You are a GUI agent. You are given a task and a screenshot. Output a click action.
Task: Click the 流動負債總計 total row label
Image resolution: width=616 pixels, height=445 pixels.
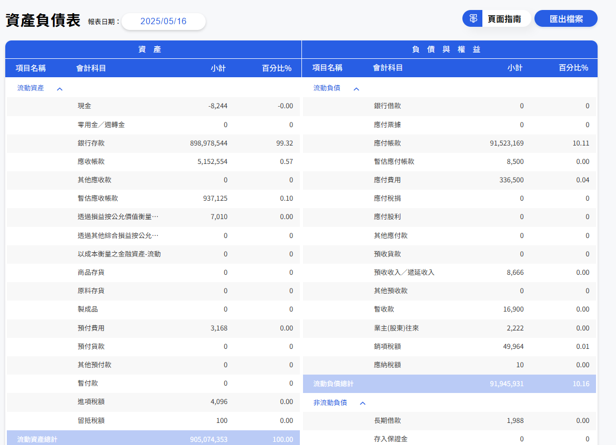[x=334, y=384]
